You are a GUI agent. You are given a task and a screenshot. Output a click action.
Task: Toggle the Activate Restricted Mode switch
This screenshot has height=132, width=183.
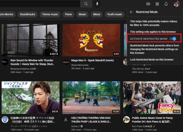[173, 39]
